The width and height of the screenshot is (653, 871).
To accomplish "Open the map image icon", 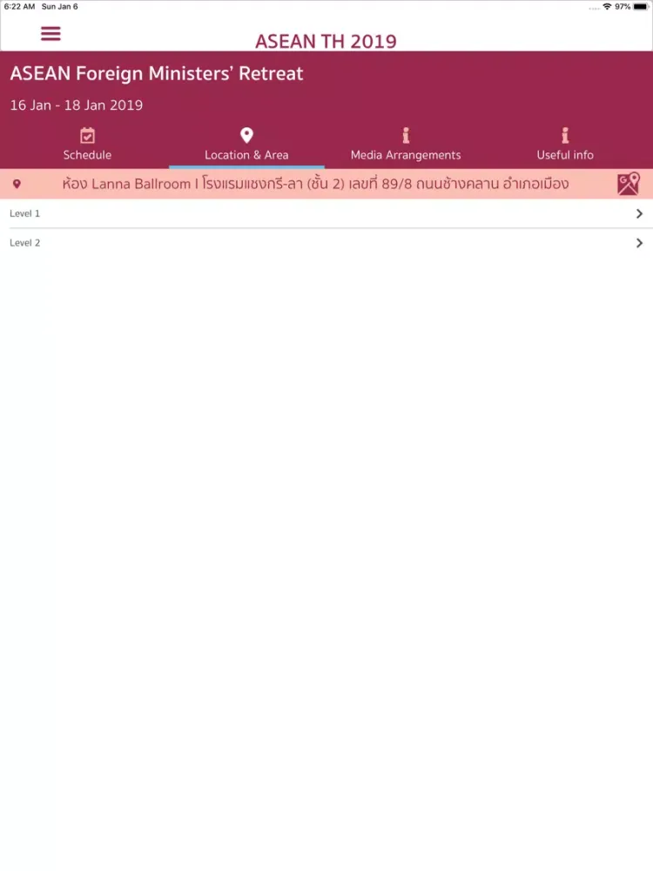I will point(628,184).
